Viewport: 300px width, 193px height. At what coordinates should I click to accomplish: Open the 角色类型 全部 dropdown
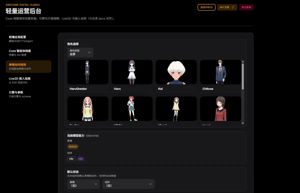coord(80,52)
